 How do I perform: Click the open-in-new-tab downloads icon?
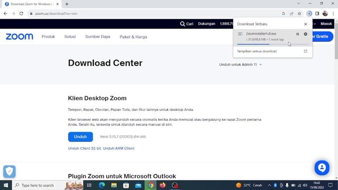305,51
